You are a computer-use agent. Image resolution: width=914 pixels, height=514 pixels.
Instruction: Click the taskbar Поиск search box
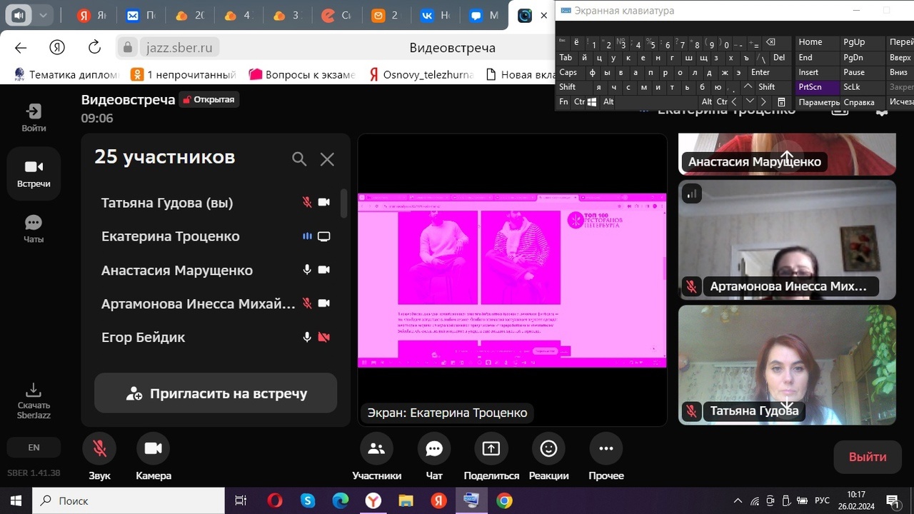click(x=129, y=500)
